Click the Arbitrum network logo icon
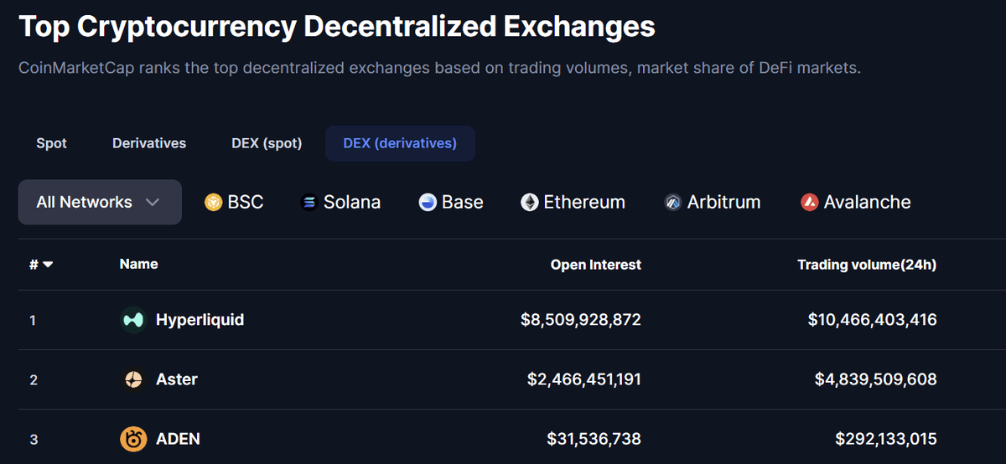Viewport: 1006px width, 464px height. 673,202
